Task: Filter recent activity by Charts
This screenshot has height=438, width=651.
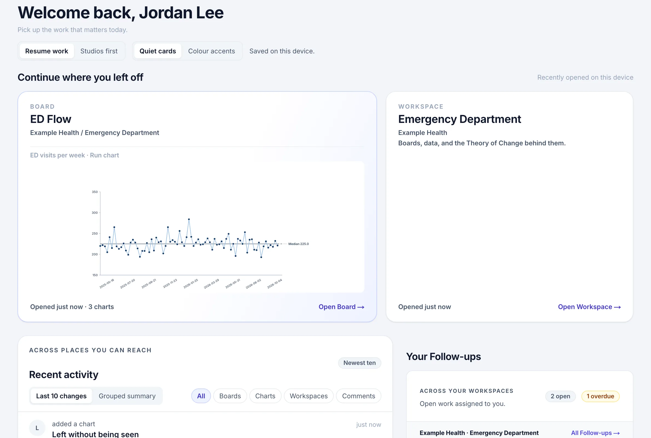Action: click(265, 396)
